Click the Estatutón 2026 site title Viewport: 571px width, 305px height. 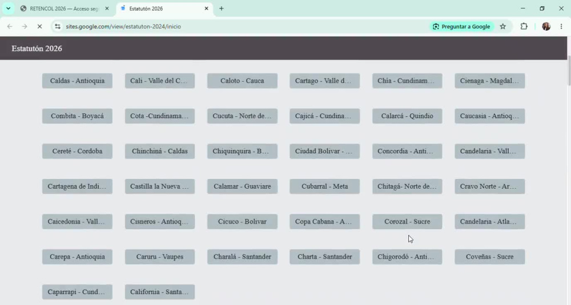click(x=37, y=48)
